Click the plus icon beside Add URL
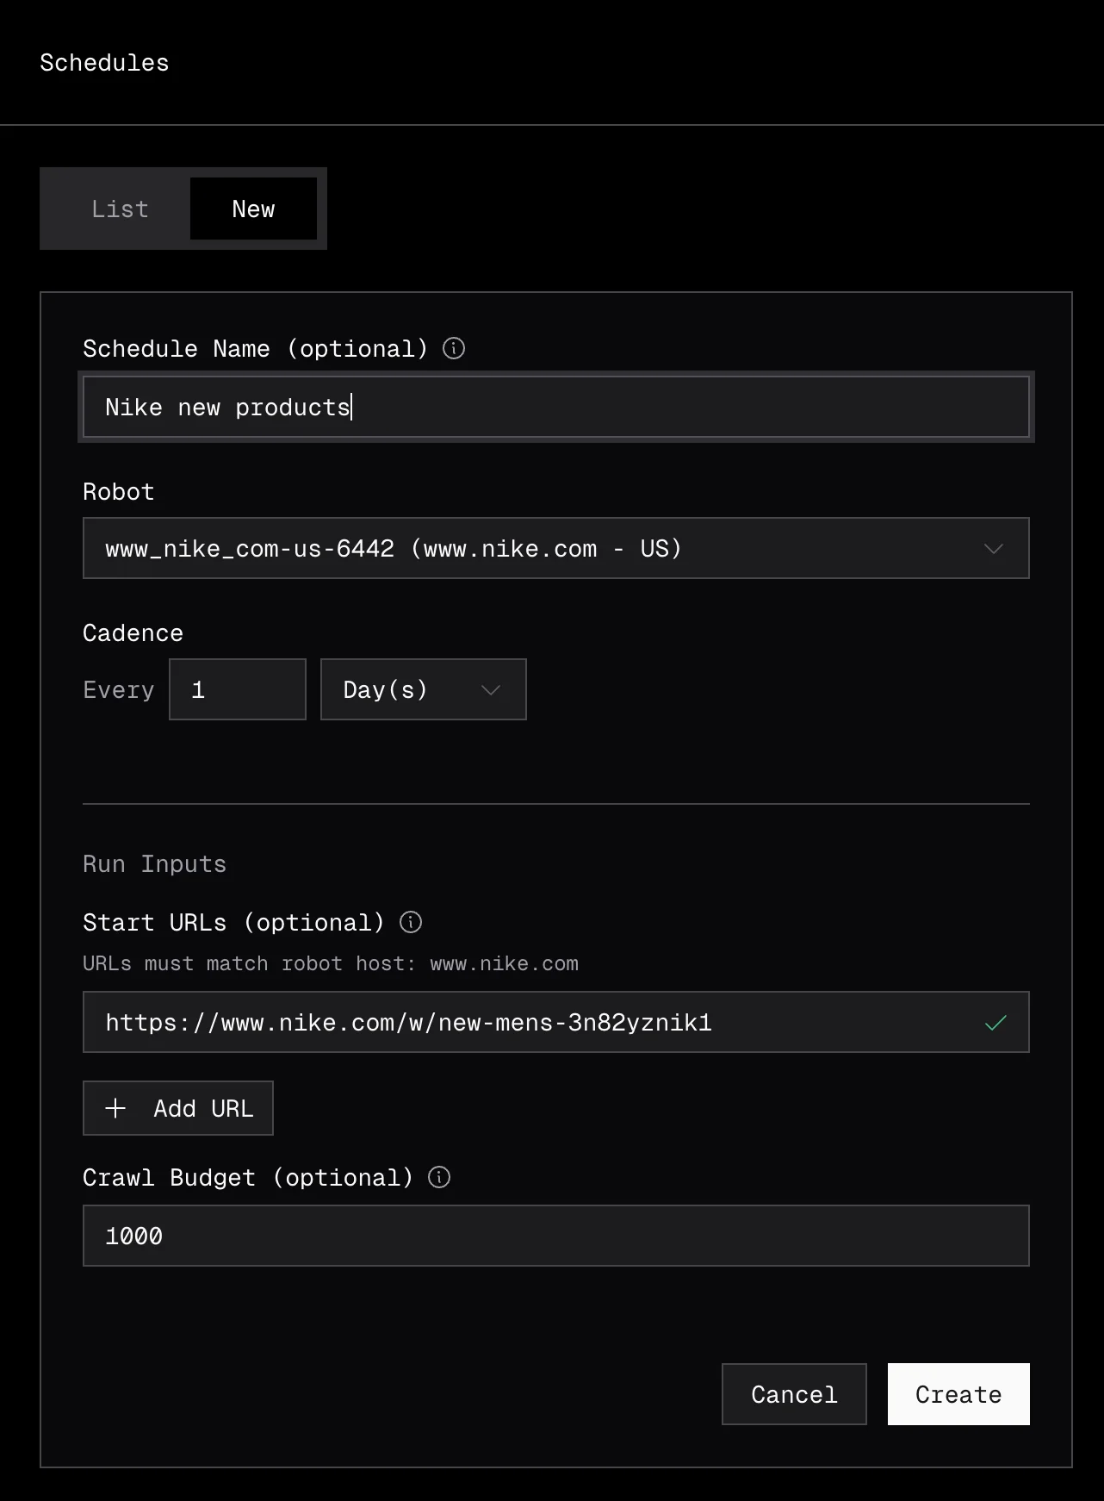1104x1501 pixels. (115, 1108)
